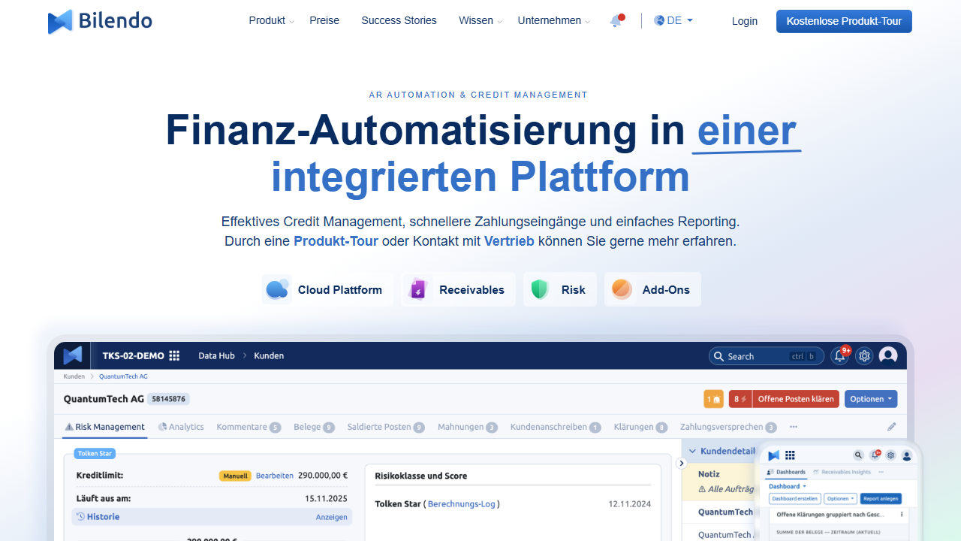Click the user icon in the small dashboard panel

907,455
